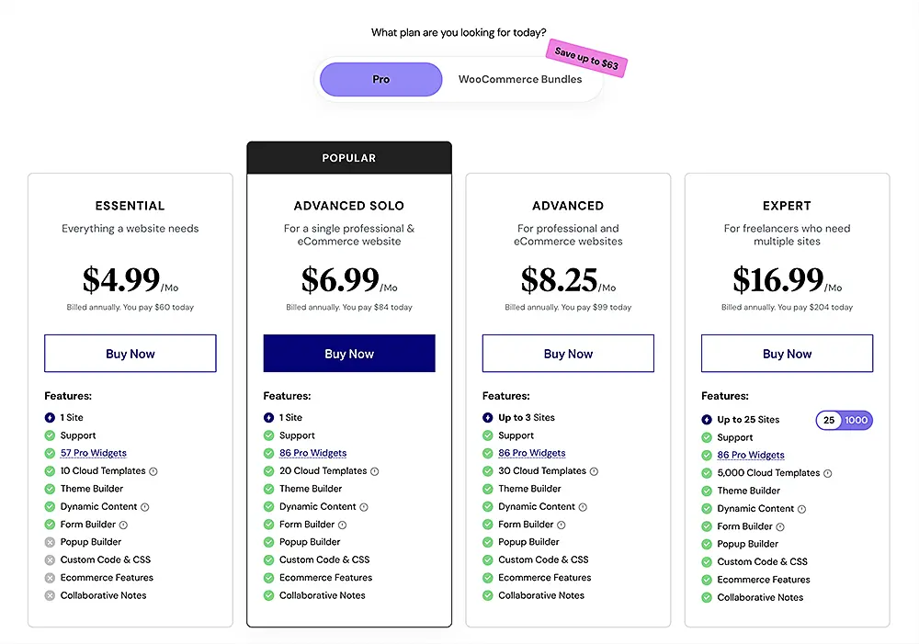Switch to the Pro plan tab
This screenshot has width=919, height=644.
pyautogui.click(x=380, y=80)
